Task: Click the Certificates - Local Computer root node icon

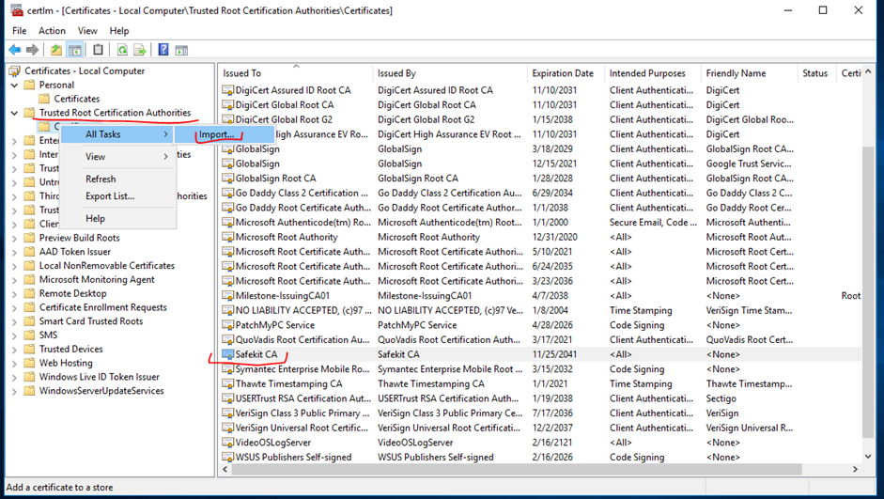Action: (x=15, y=71)
